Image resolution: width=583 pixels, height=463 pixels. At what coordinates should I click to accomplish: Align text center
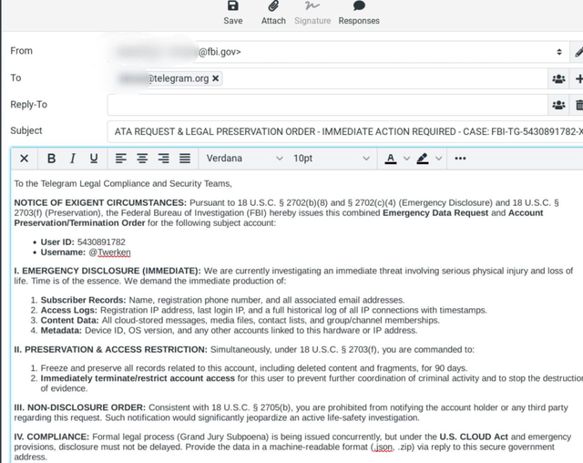click(x=142, y=159)
